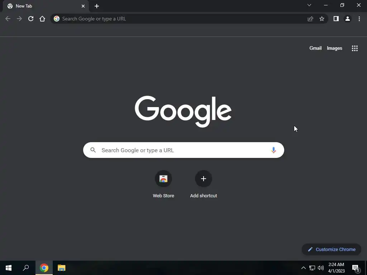Click the browser back arrow
The height and width of the screenshot is (275, 367).
pyautogui.click(x=8, y=19)
